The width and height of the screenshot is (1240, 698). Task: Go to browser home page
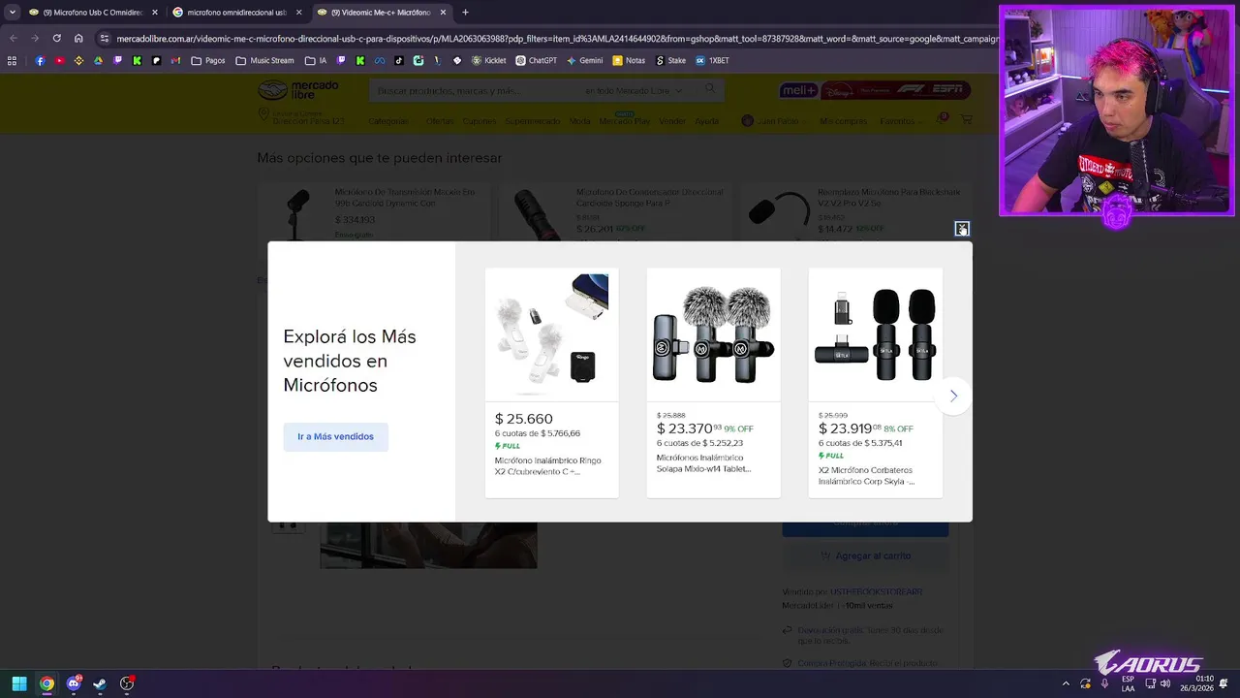(x=78, y=38)
